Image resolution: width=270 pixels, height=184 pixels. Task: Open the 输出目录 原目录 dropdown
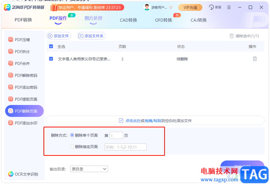click(x=89, y=169)
